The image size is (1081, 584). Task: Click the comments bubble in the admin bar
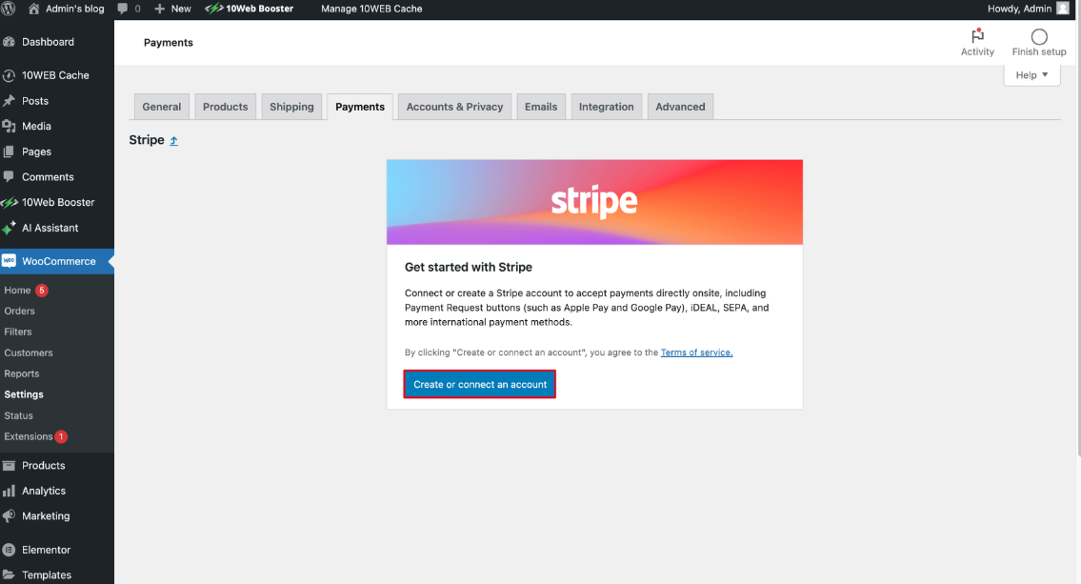[124, 9]
